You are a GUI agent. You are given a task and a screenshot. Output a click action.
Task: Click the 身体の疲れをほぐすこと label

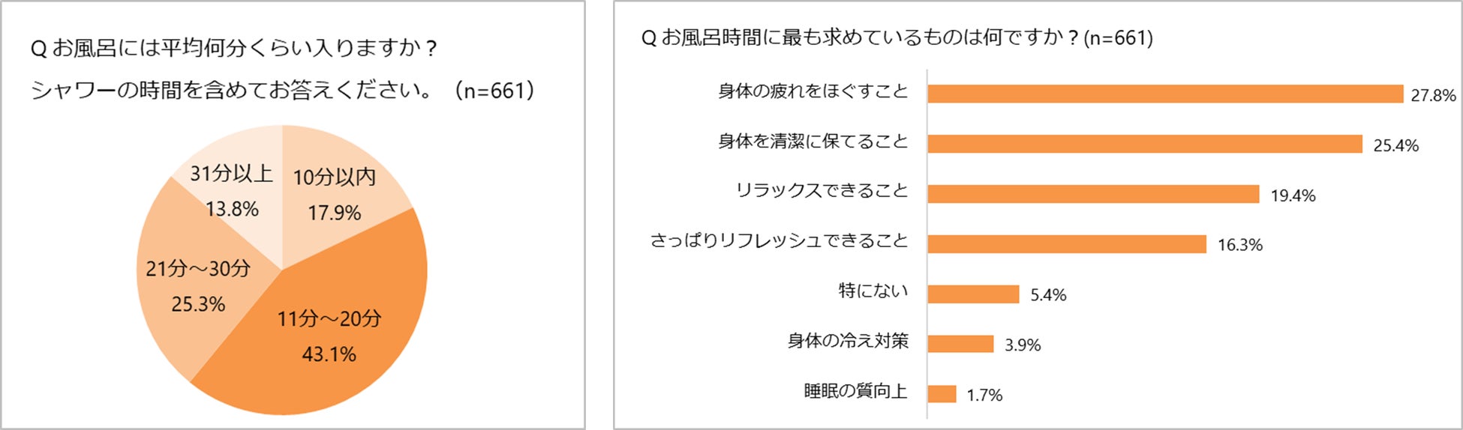click(x=813, y=91)
